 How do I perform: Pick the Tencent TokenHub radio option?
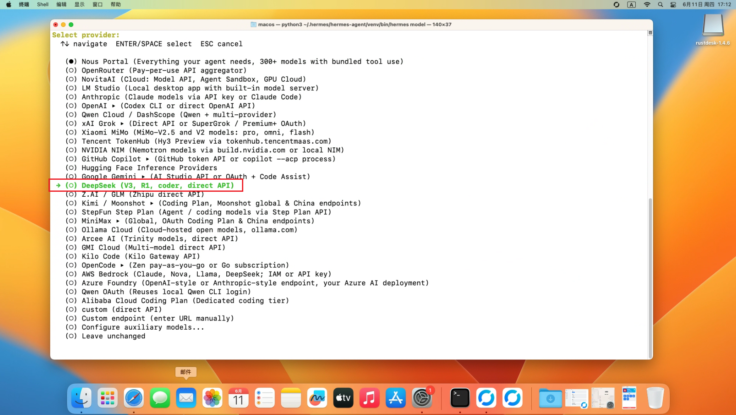pyautogui.click(x=71, y=141)
